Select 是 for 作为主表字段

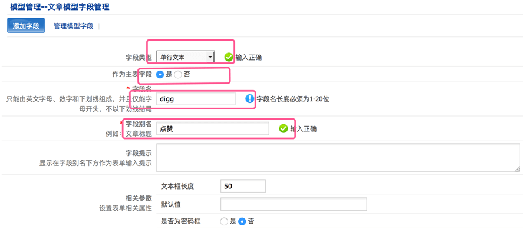click(160, 75)
